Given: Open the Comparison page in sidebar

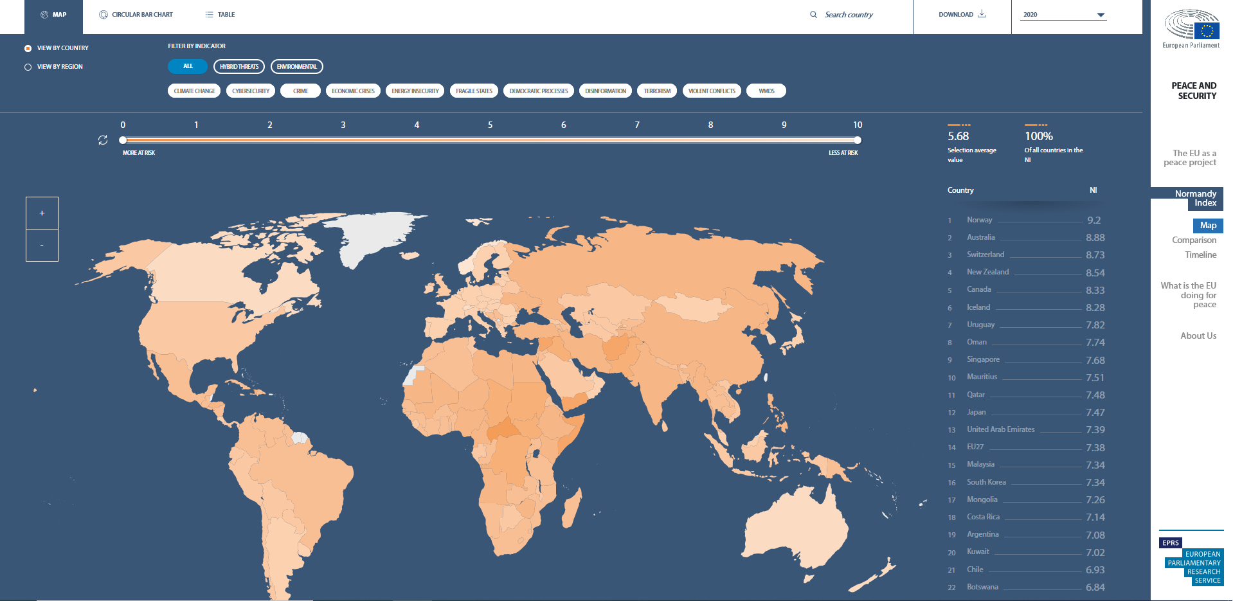Looking at the screenshot, I should pos(1194,240).
